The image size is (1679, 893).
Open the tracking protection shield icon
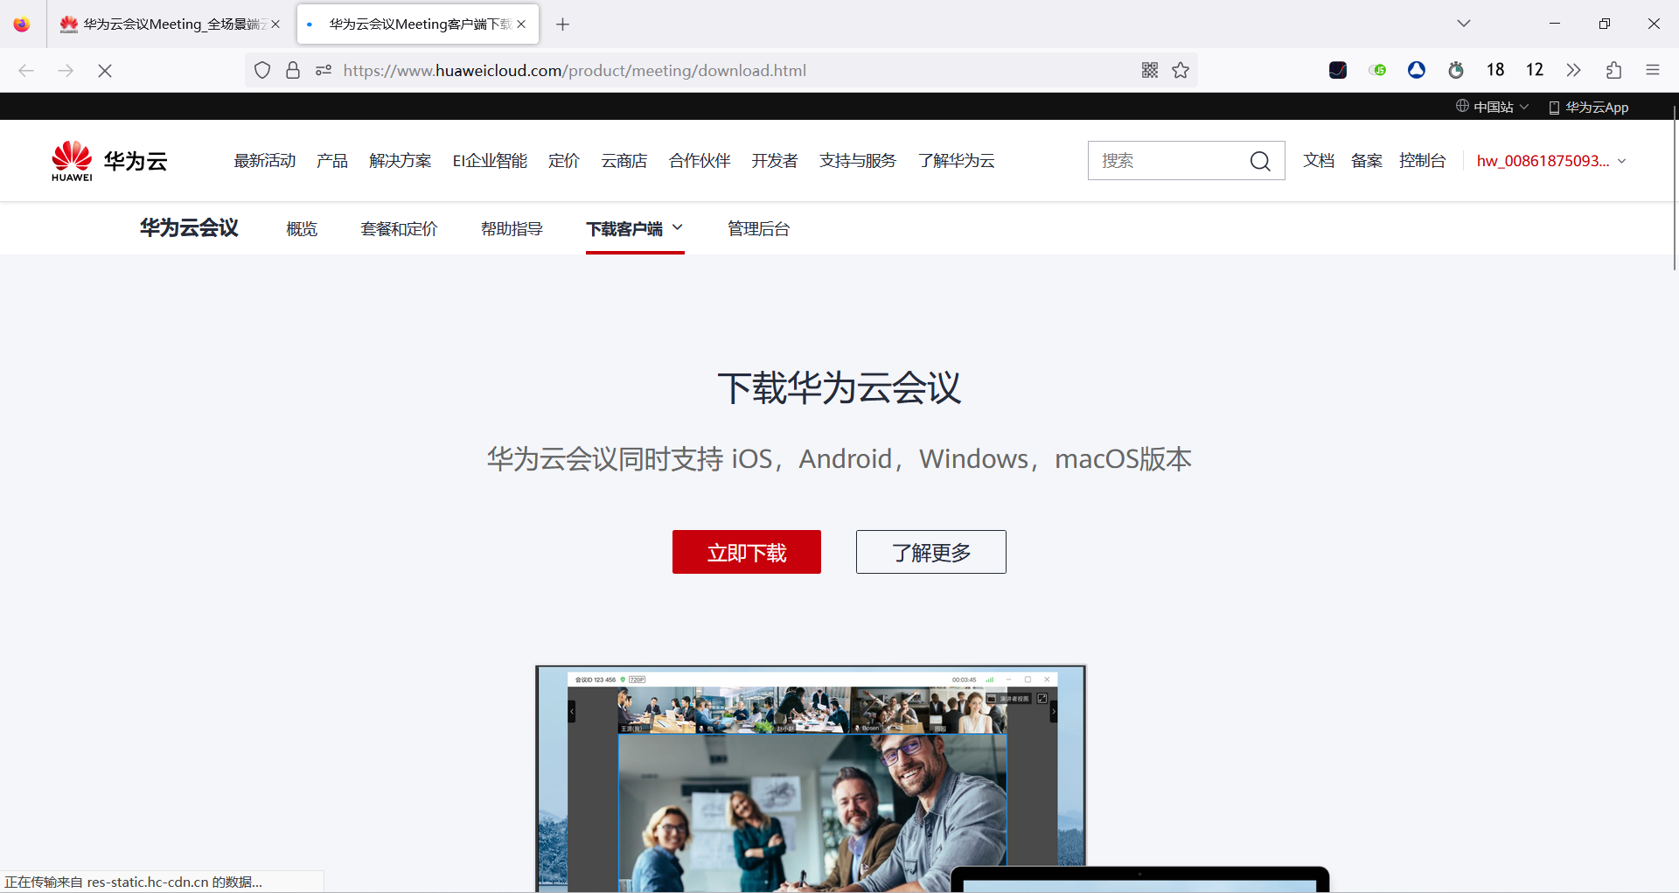(x=262, y=71)
